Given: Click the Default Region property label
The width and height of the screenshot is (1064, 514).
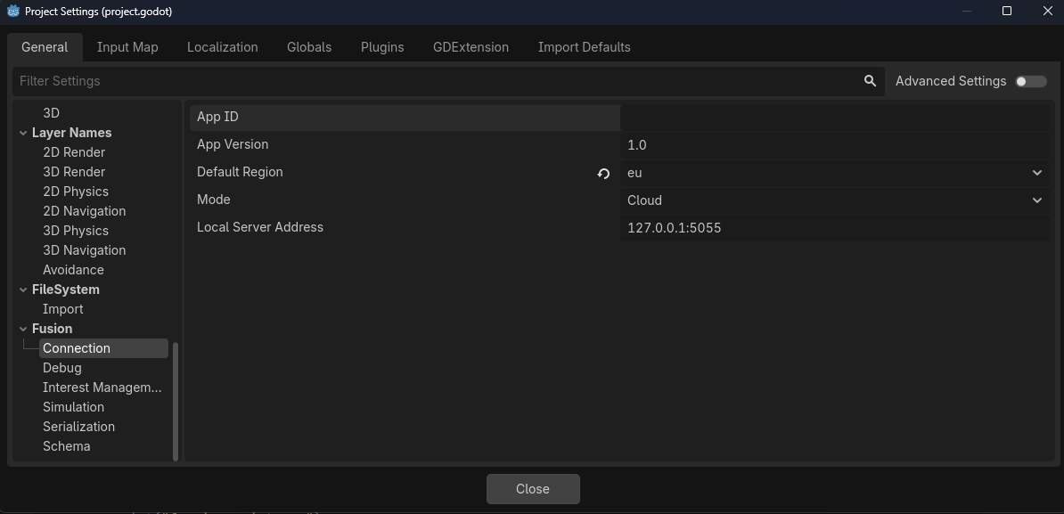Looking at the screenshot, I should point(241,172).
